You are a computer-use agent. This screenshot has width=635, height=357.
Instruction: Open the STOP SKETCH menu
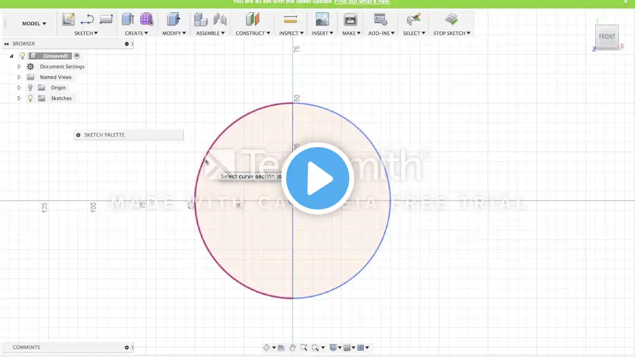[x=452, y=33]
